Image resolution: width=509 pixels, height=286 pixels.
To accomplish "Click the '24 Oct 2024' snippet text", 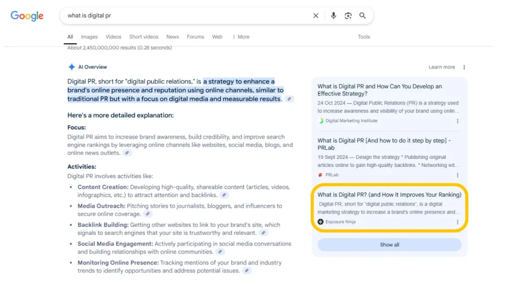I will pyautogui.click(x=331, y=103).
